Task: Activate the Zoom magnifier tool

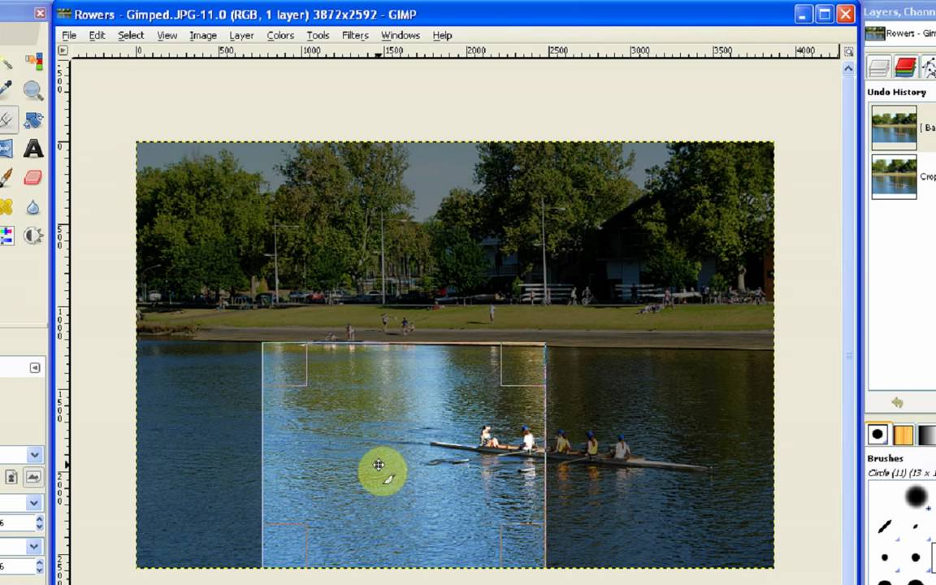Action: pyautogui.click(x=33, y=90)
